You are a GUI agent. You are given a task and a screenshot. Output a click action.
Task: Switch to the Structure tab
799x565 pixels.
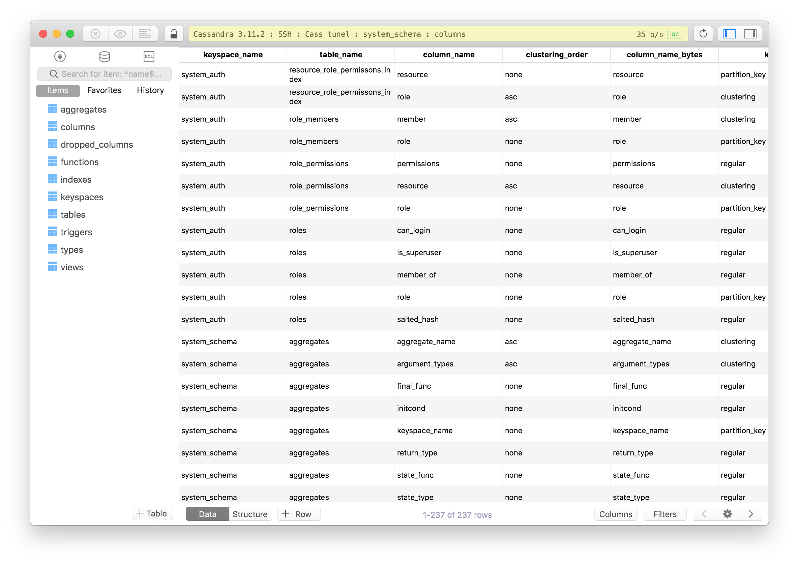point(249,514)
